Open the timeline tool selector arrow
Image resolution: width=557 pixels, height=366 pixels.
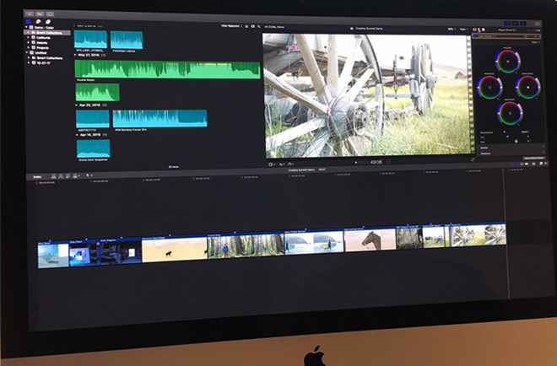(90, 175)
